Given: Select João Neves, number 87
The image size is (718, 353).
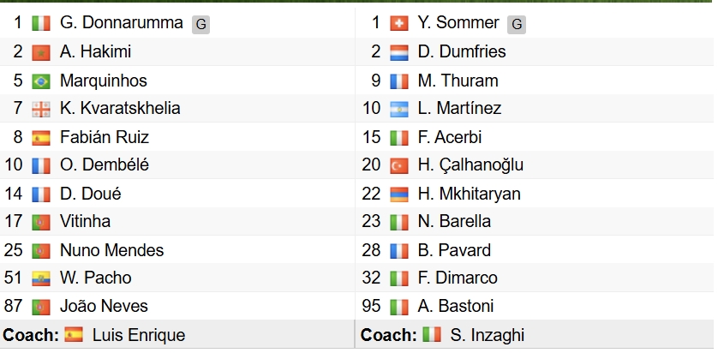Looking at the screenshot, I should pos(104,306).
